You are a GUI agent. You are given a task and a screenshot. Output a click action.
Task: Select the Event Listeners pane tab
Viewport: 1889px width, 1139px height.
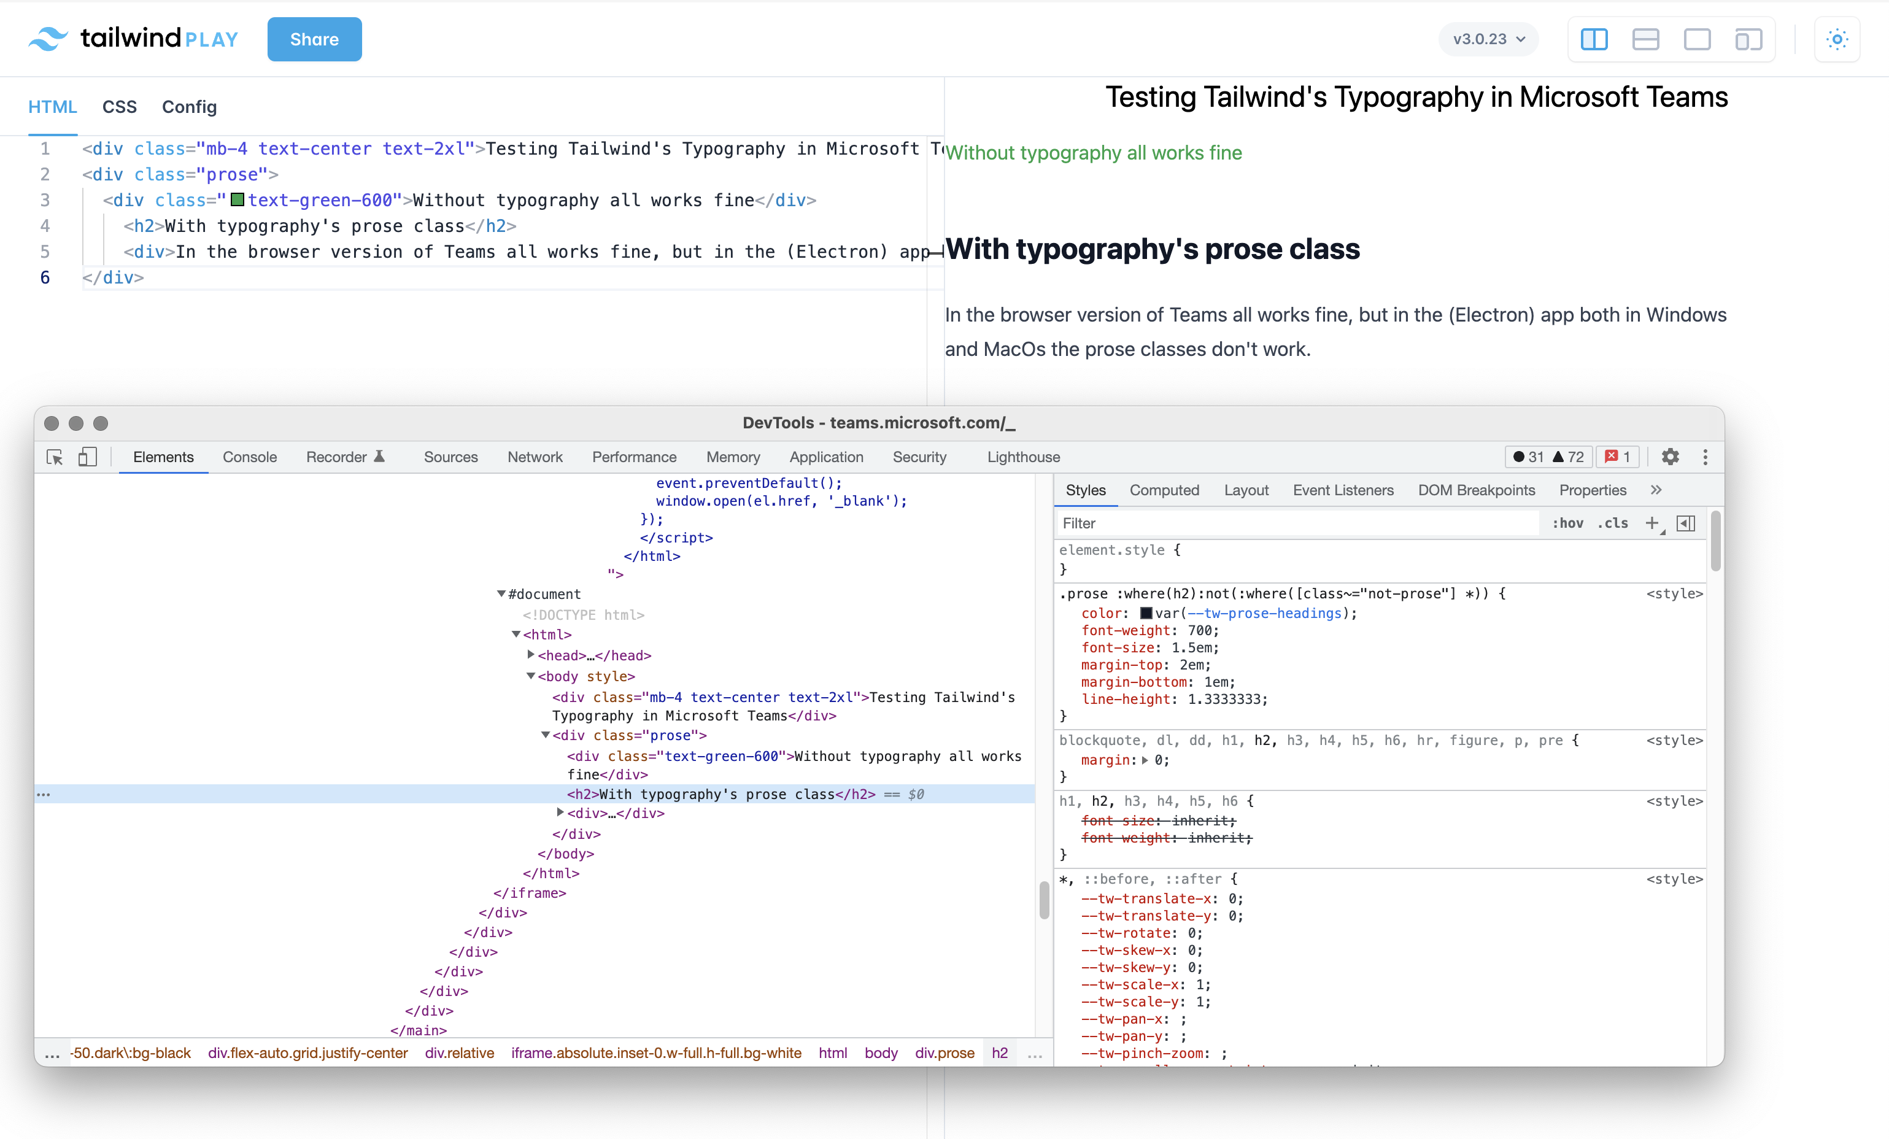tap(1343, 490)
